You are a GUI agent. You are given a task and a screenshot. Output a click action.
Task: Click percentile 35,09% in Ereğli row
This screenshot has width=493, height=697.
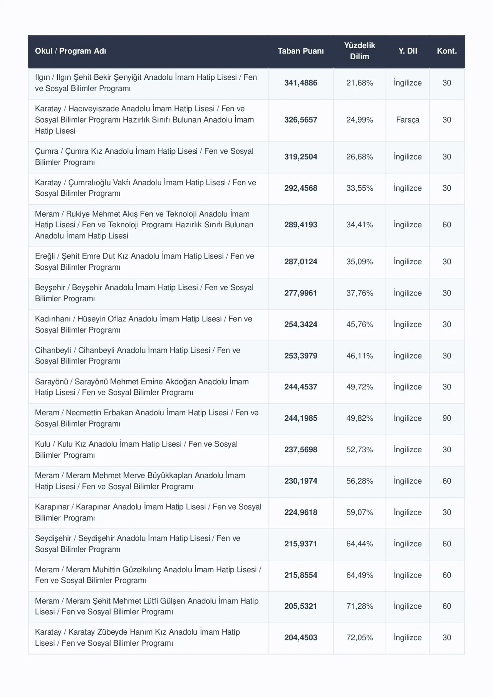[x=360, y=262]
